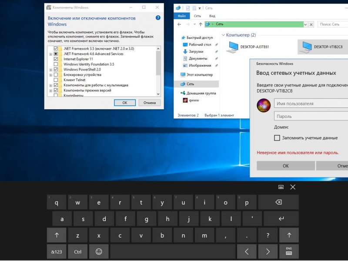Screen dimensions: 348x261
Task: Collapse the Компьютер (2) group
Action: pos(224,35)
